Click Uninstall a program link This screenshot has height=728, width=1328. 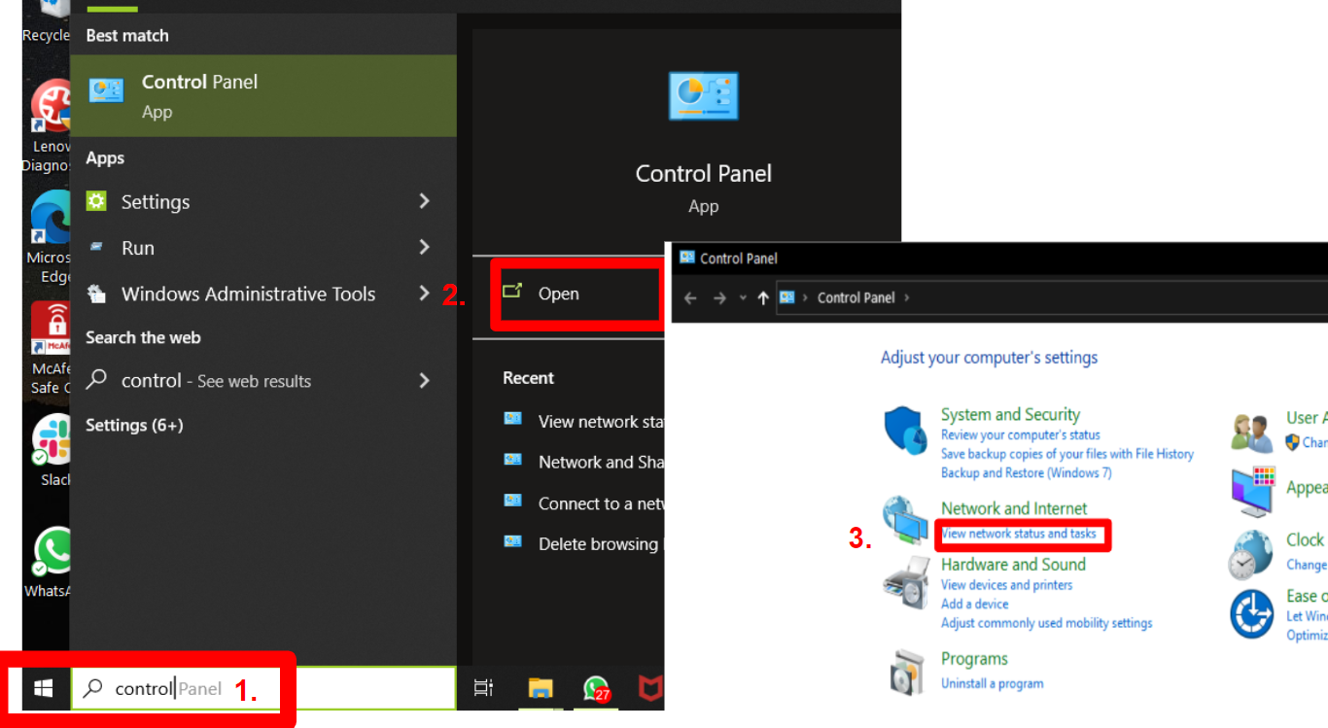[x=992, y=683]
